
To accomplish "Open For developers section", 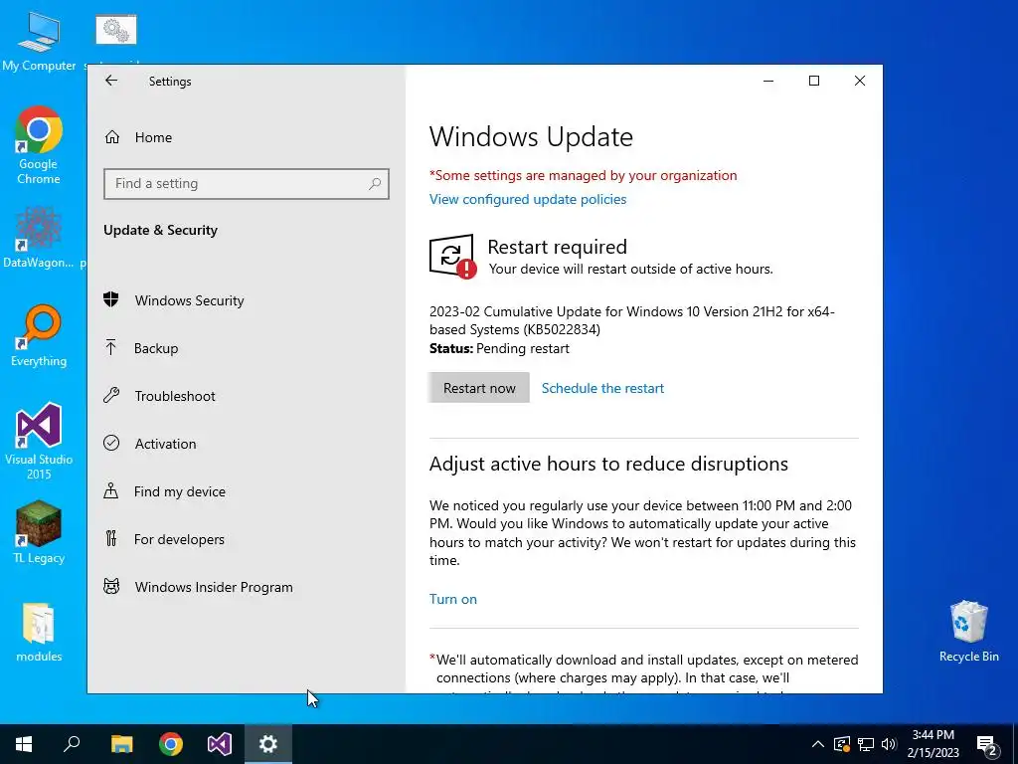I will pyautogui.click(x=179, y=539).
